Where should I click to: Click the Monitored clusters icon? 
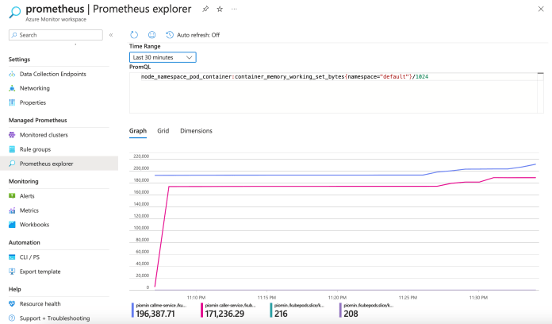[12, 135]
